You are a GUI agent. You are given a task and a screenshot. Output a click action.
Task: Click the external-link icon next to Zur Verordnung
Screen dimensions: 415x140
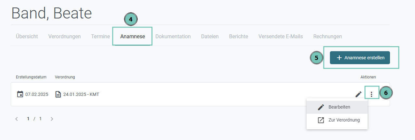(x=321, y=120)
